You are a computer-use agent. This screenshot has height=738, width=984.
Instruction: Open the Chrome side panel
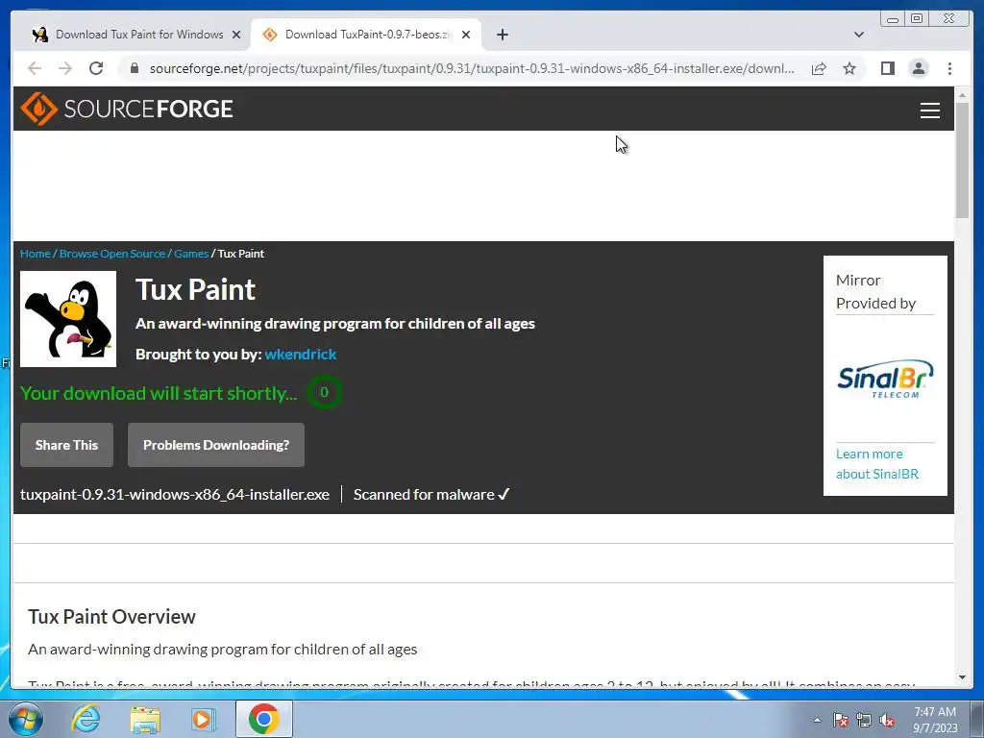(x=887, y=68)
